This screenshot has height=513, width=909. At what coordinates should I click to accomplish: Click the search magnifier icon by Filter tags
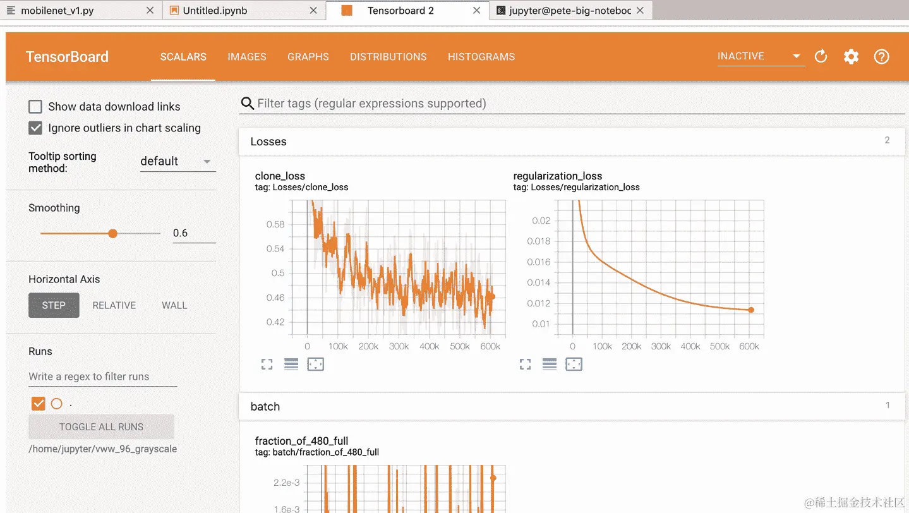pyautogui.click(x=247, y=104)
